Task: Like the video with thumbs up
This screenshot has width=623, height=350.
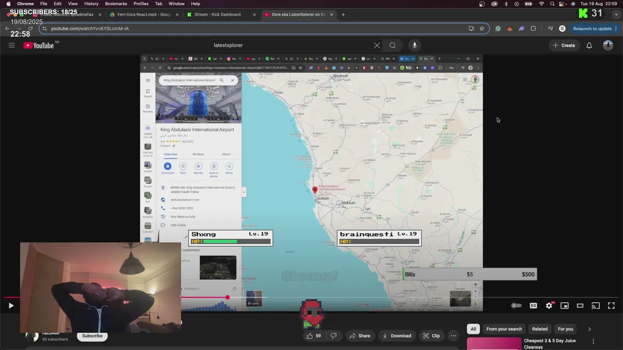Action: click(314, 336)
